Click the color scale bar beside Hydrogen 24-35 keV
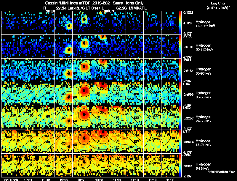The width and height of the screenshot is (237, 181). 180,118
